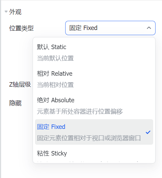This screenshot has width=162, height=178.
Task: Click the 固定元素位置相对于视口或浏览器窗口 description
Action: (x=89, y=138)
